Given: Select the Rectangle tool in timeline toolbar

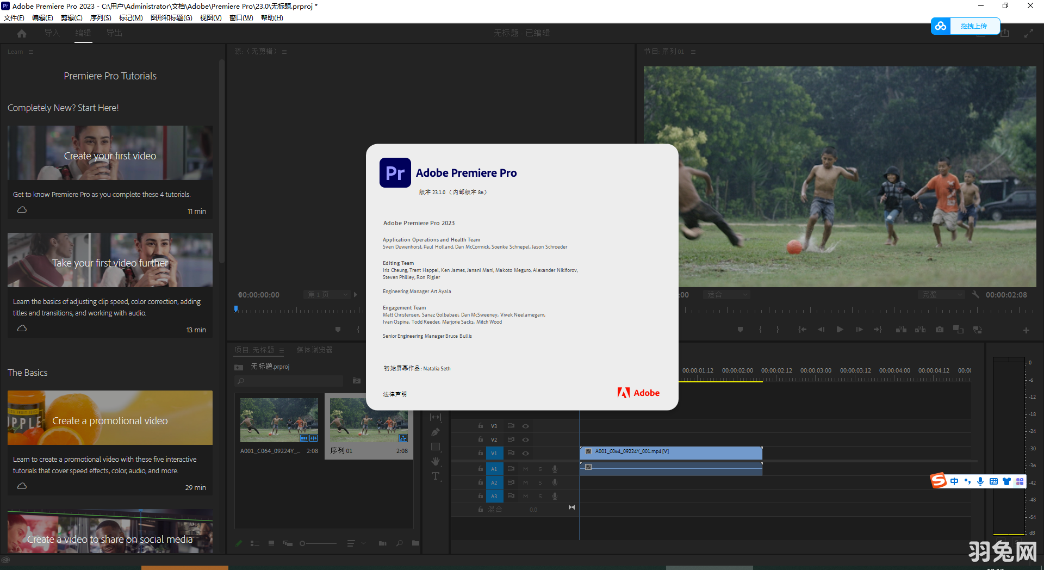Looking at the screenshot, I should click(436, 446).
